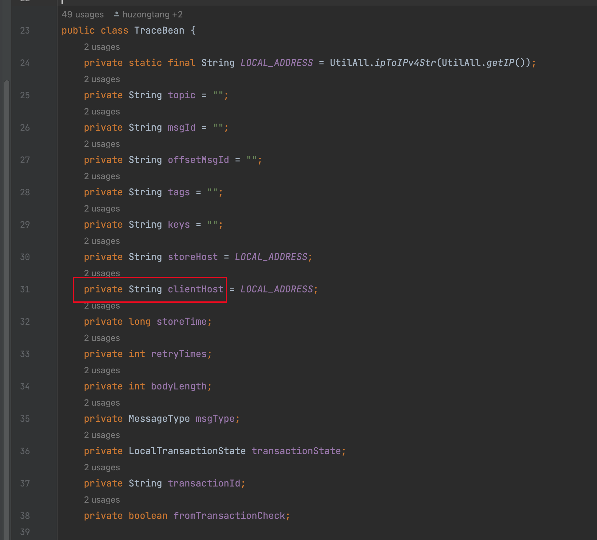Click the retryTimes field on line 33
The image size is (597, 540).
[180, 354]
